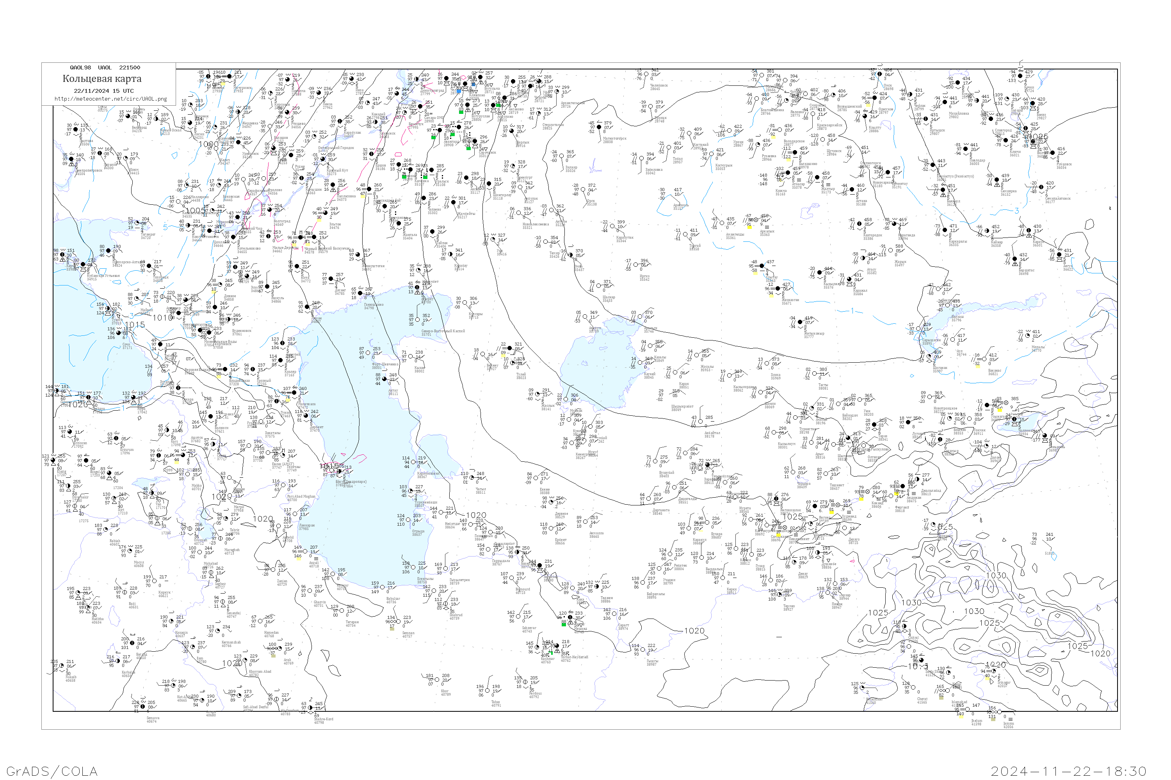Click the meteocenter.net UAOL.png URL
Image resolution: width=1171 pixels, height=780 pixels.
click(x=110, y=99)
